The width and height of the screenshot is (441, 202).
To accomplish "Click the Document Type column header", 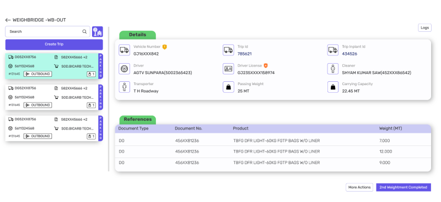I will [x=133, y=128].
